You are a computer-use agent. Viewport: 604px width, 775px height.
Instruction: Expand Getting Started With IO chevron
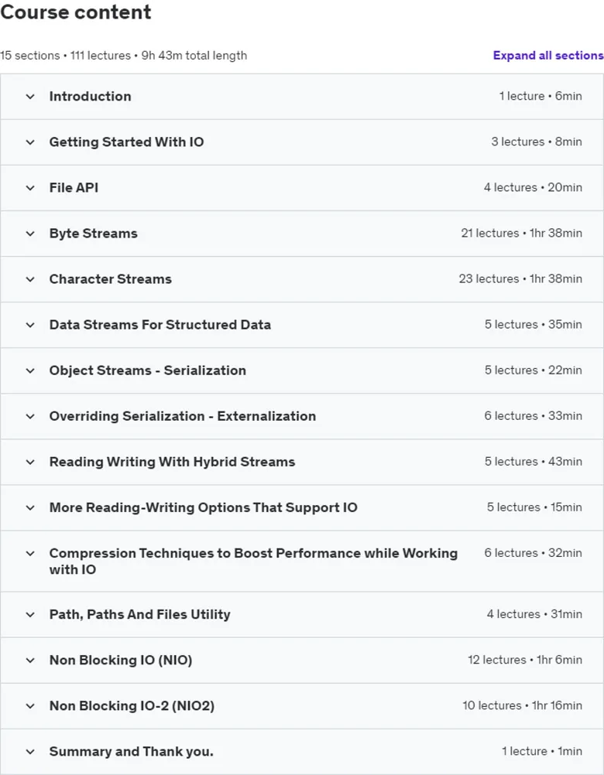tap(30, 142)
